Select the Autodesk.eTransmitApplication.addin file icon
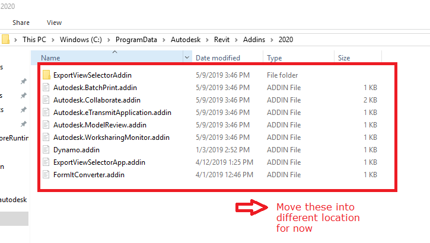The height and width of the screenshot is (243, 430). (46, 113)
